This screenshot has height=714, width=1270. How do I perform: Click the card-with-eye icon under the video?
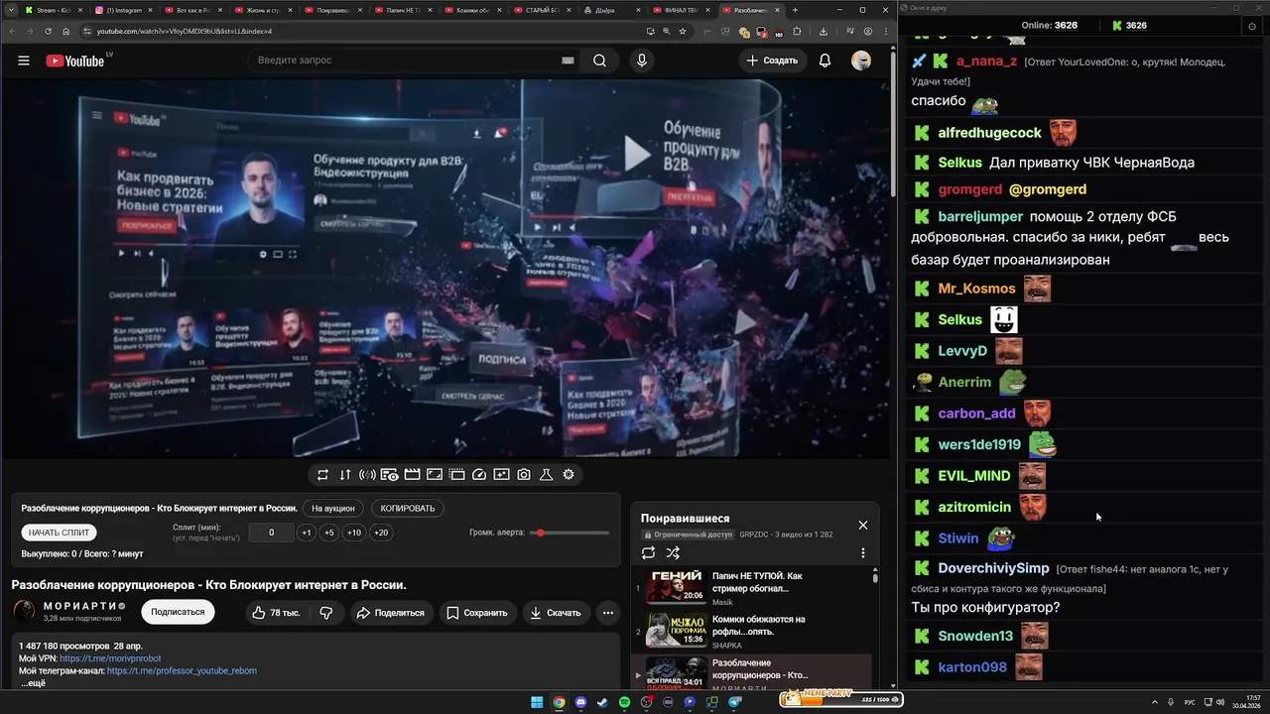click(390, 474)
